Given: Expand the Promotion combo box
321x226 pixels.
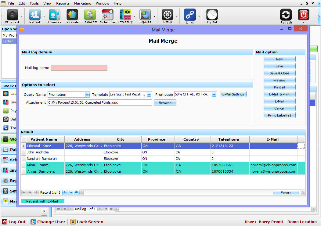Looking at the screenshot, I should click(214, 95).
